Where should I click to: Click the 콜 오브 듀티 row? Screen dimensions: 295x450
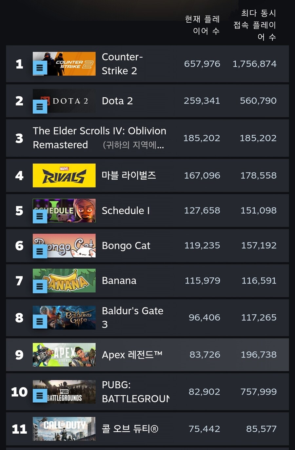[x=147, y=429]
